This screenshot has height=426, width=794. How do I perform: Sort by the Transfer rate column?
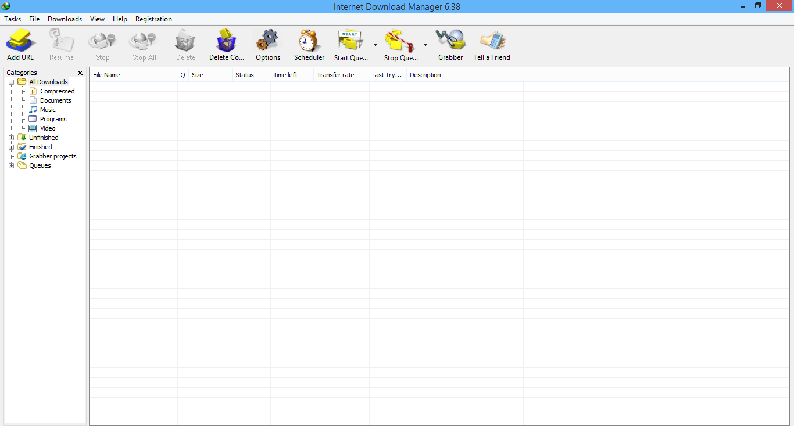pyautogui.click(x=341, y=75)
